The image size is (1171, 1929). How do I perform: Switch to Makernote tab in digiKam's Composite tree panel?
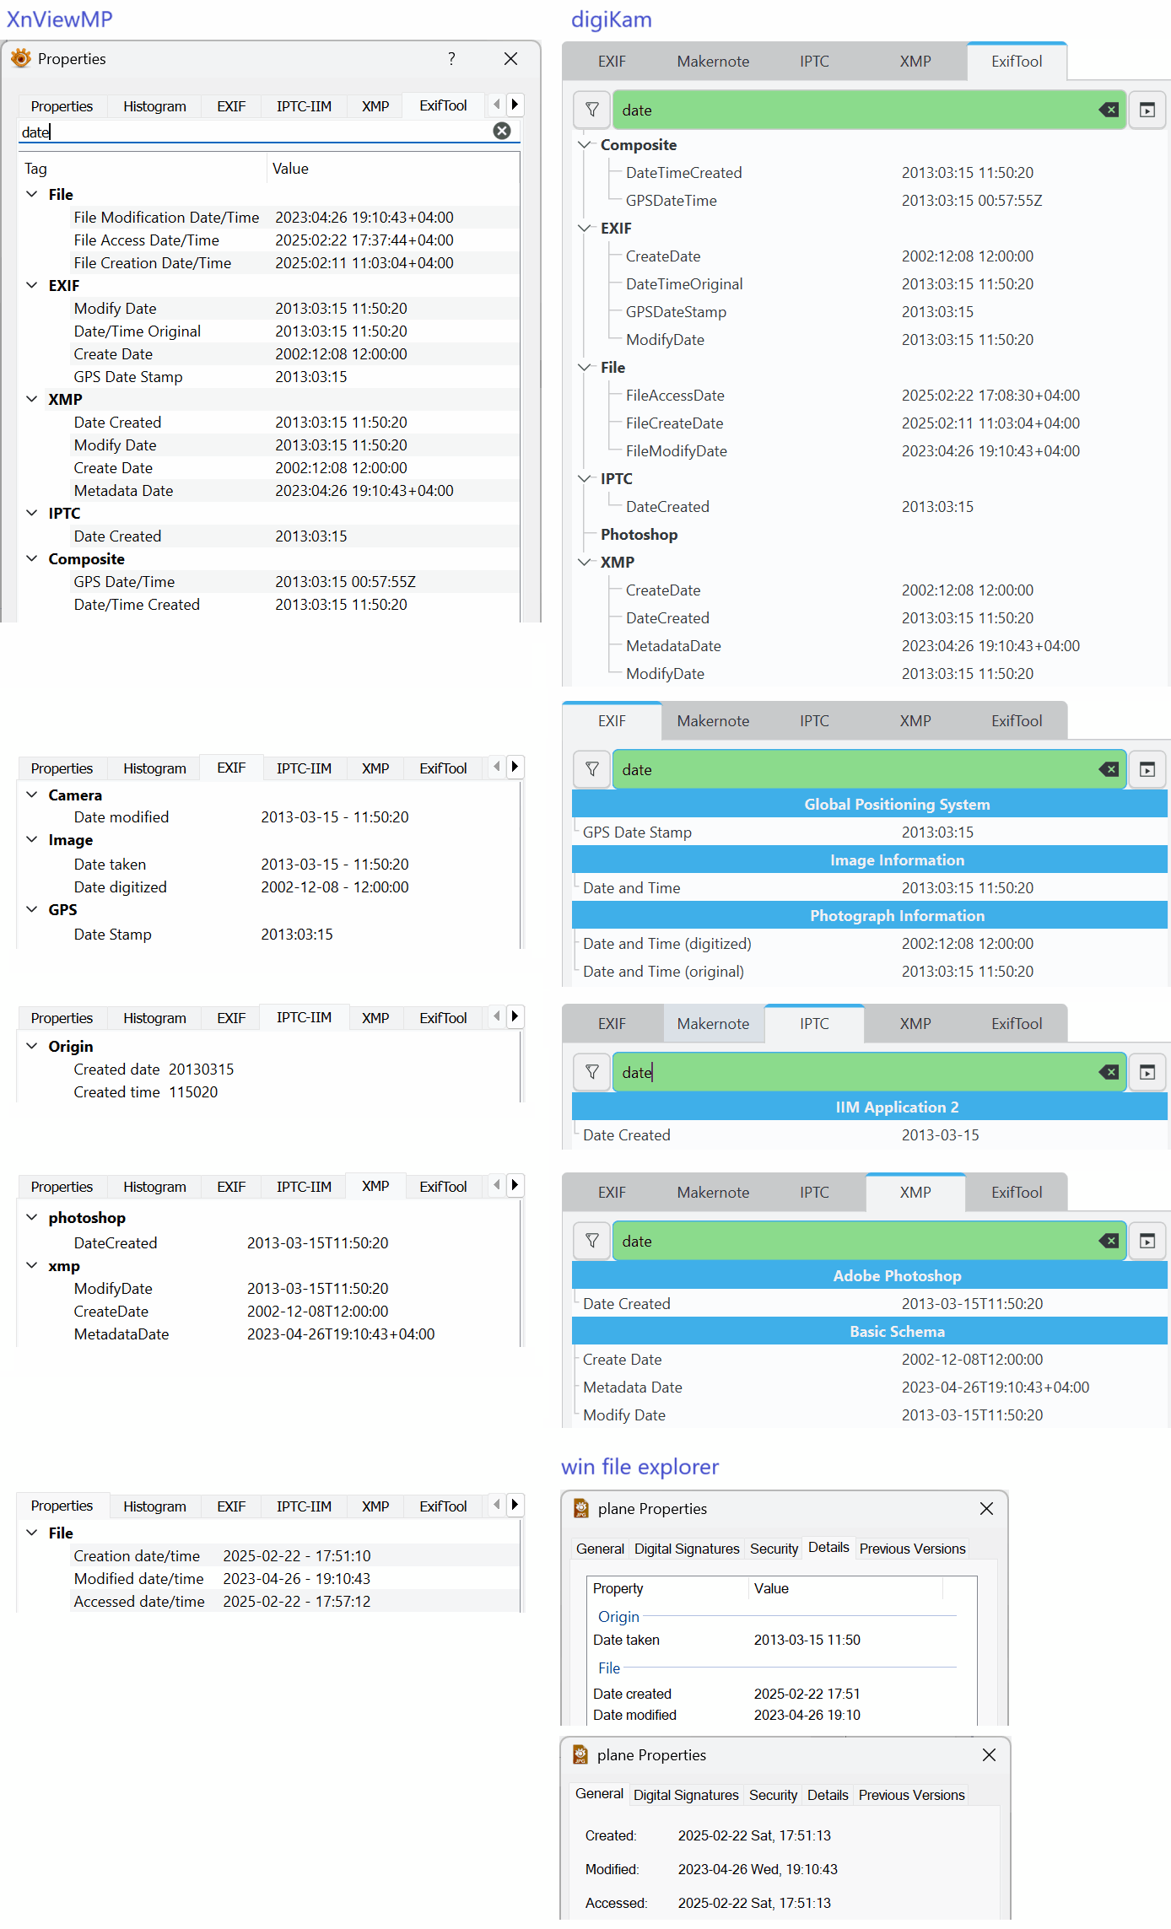point(713,62)
